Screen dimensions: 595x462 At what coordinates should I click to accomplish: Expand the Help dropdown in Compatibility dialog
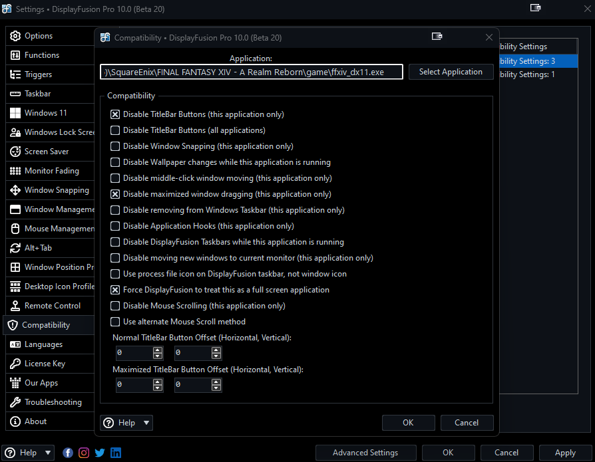click(x=126, y=423)
